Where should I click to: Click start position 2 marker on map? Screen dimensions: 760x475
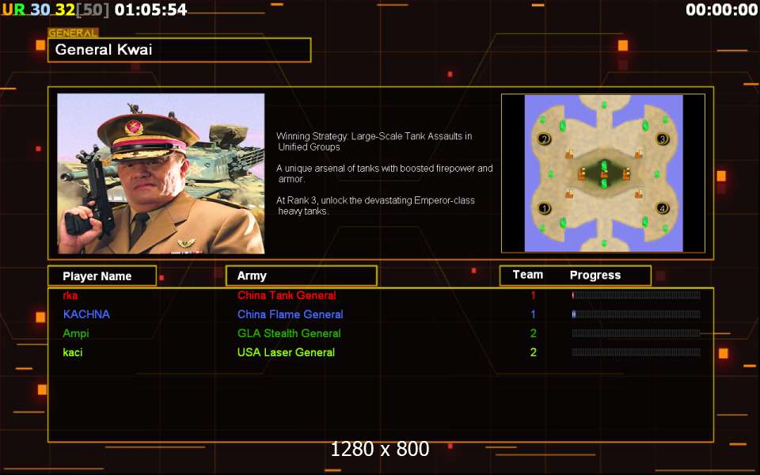point(545,139)
